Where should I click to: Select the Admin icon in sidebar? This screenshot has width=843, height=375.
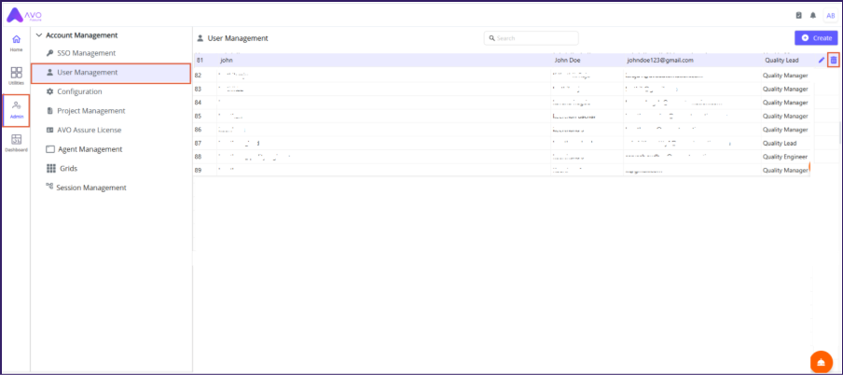tap(16, 110)
